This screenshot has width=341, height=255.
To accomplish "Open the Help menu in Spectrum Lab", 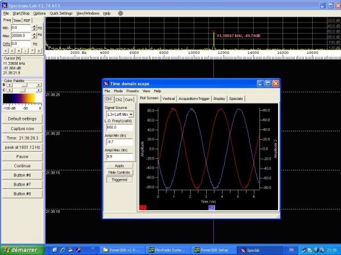I will click(107, 13).
